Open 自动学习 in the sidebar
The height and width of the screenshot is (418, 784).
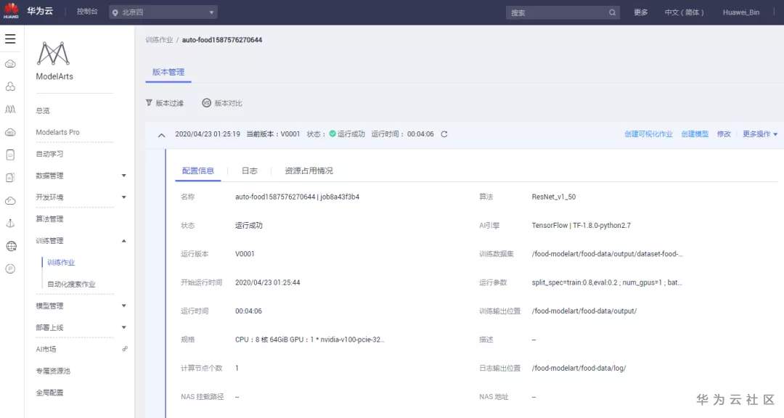click(49, 154)
